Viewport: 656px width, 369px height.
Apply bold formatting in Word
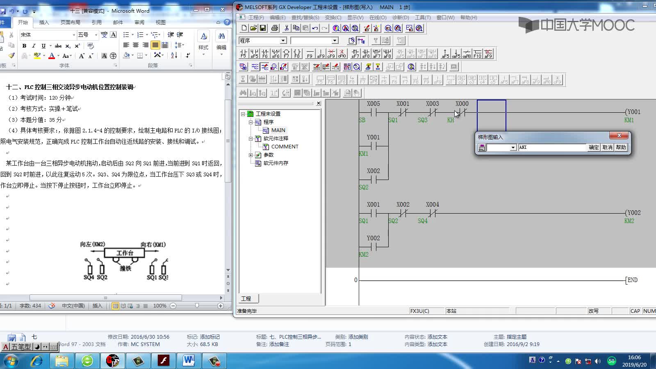click(24, 46)
